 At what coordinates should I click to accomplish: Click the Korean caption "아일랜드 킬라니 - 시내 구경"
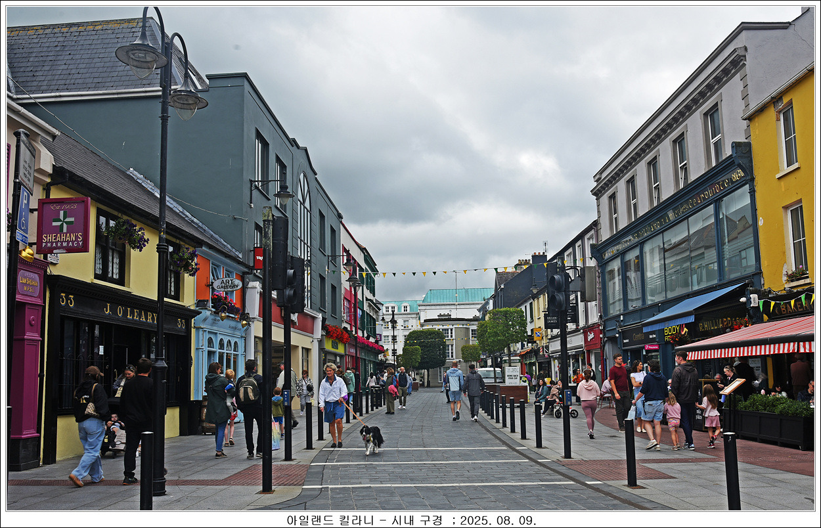(364, 520)
